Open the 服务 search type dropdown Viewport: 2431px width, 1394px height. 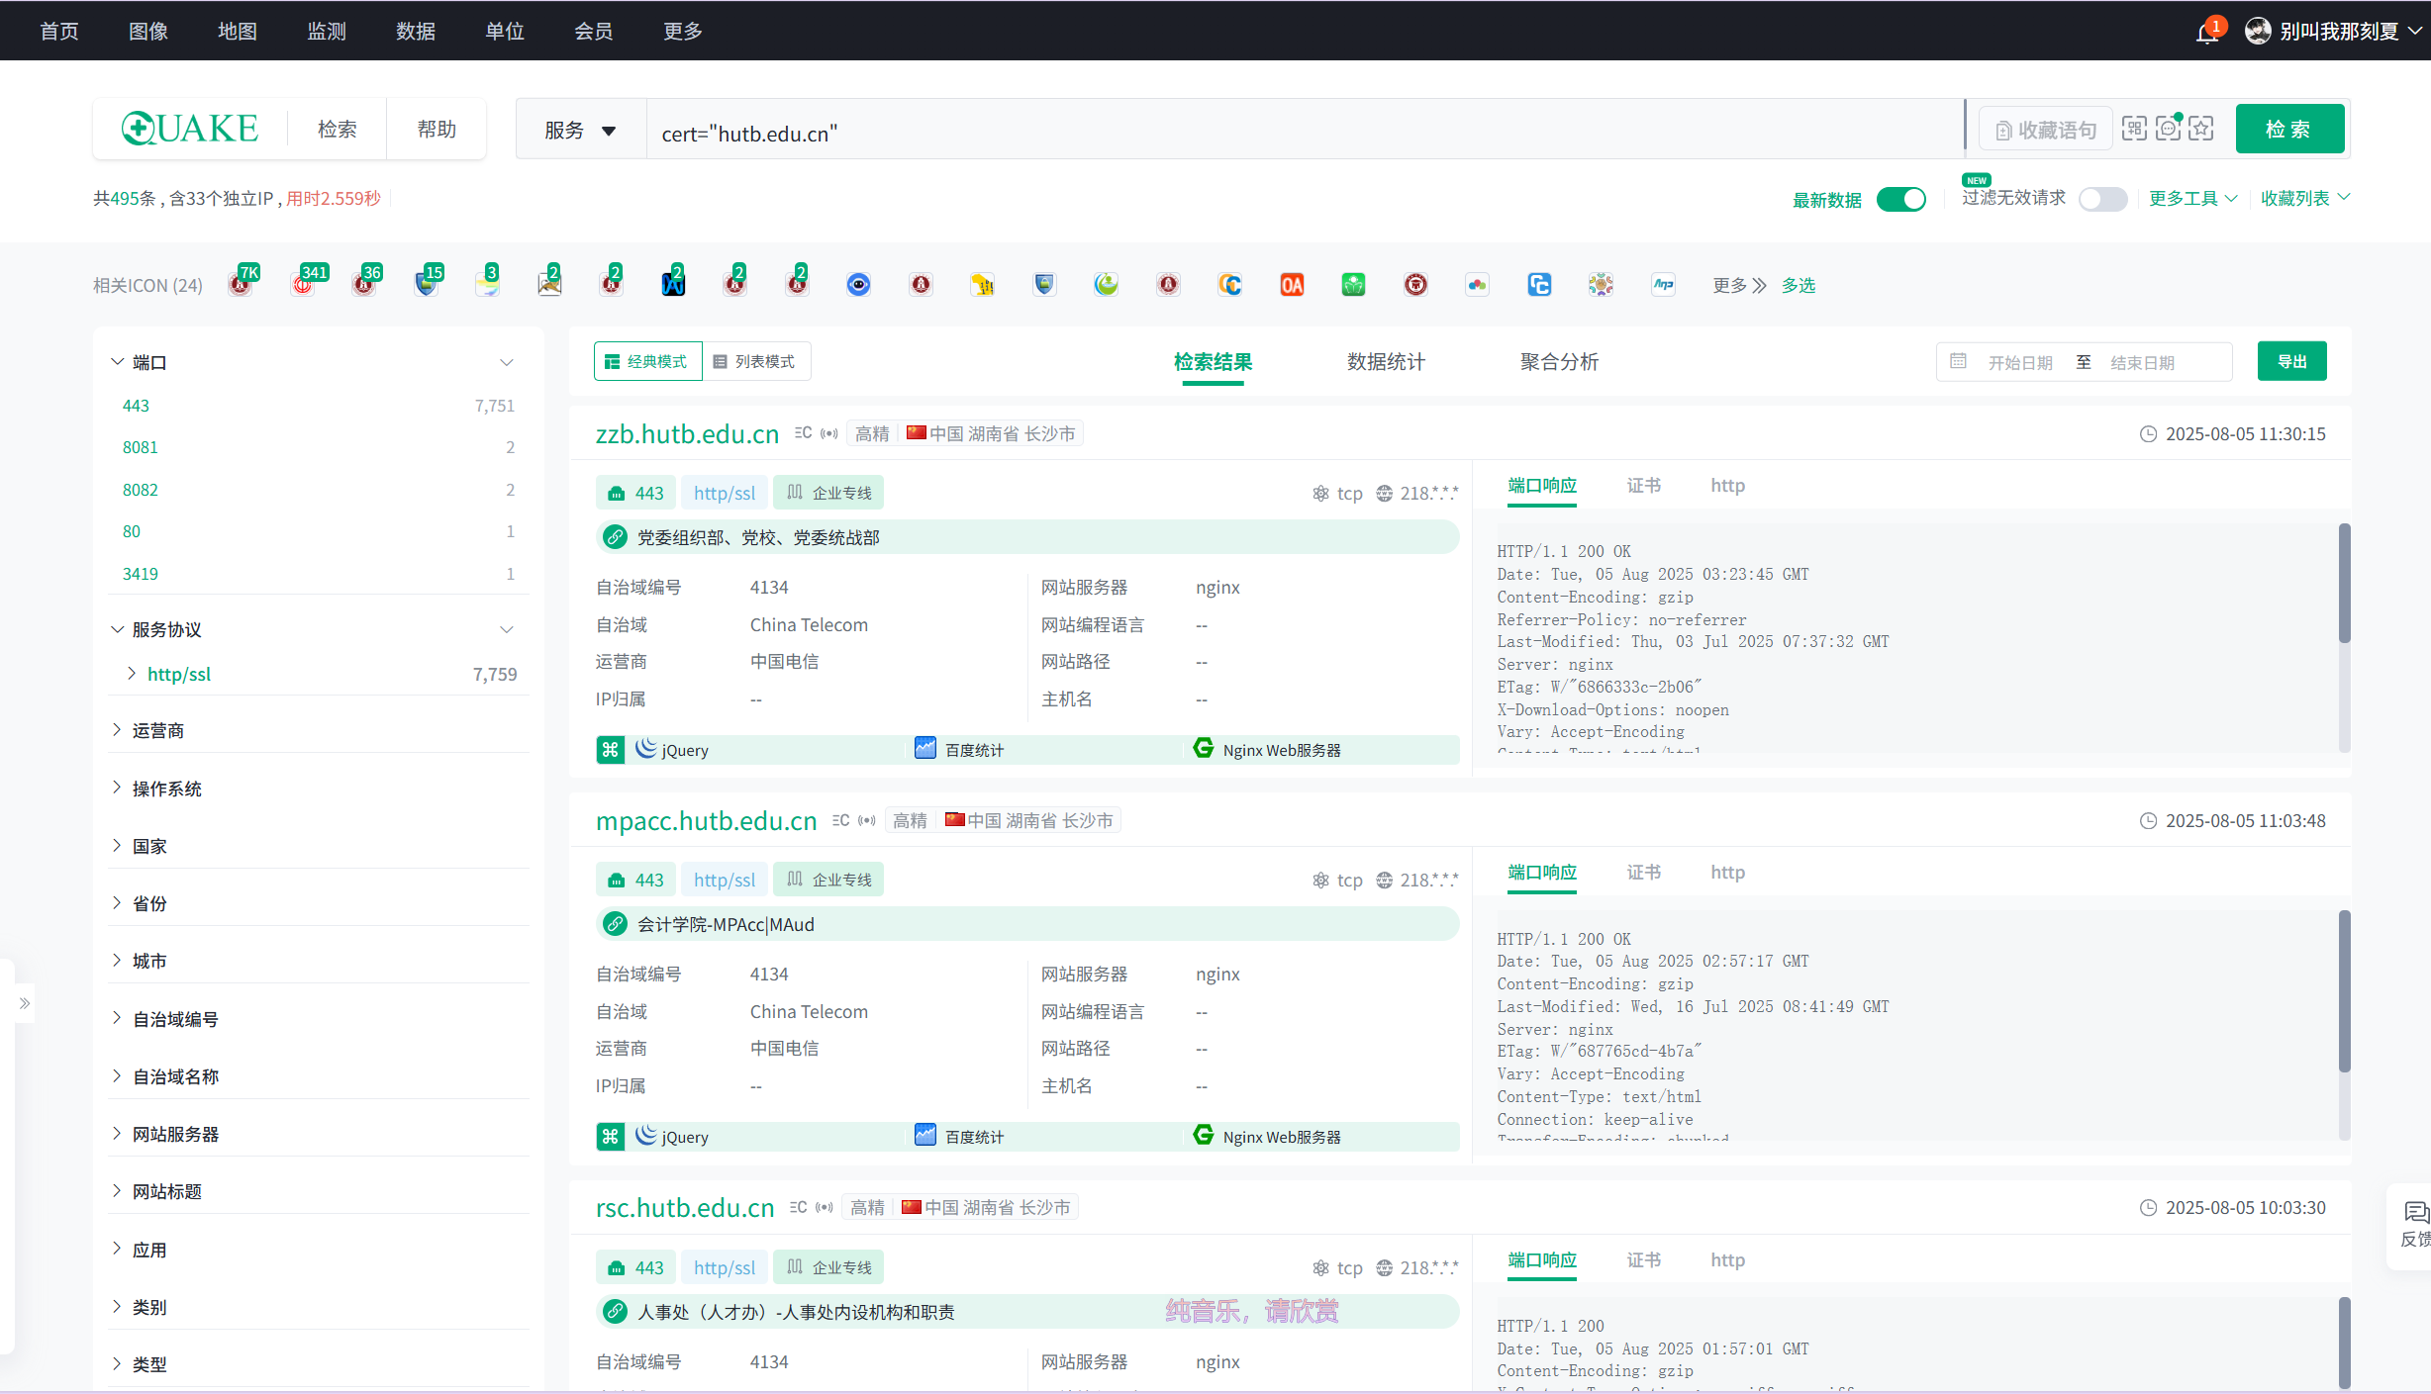point(581,131)
